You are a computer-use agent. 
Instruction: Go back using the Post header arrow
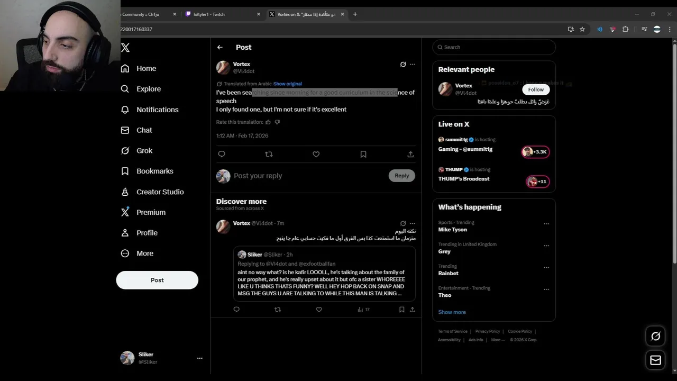pos(220,47)
